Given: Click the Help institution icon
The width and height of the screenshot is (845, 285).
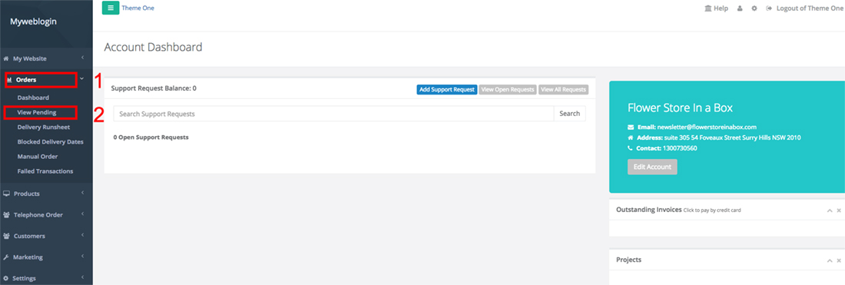Looking at the screenshot, I should (x=708, y=8).
